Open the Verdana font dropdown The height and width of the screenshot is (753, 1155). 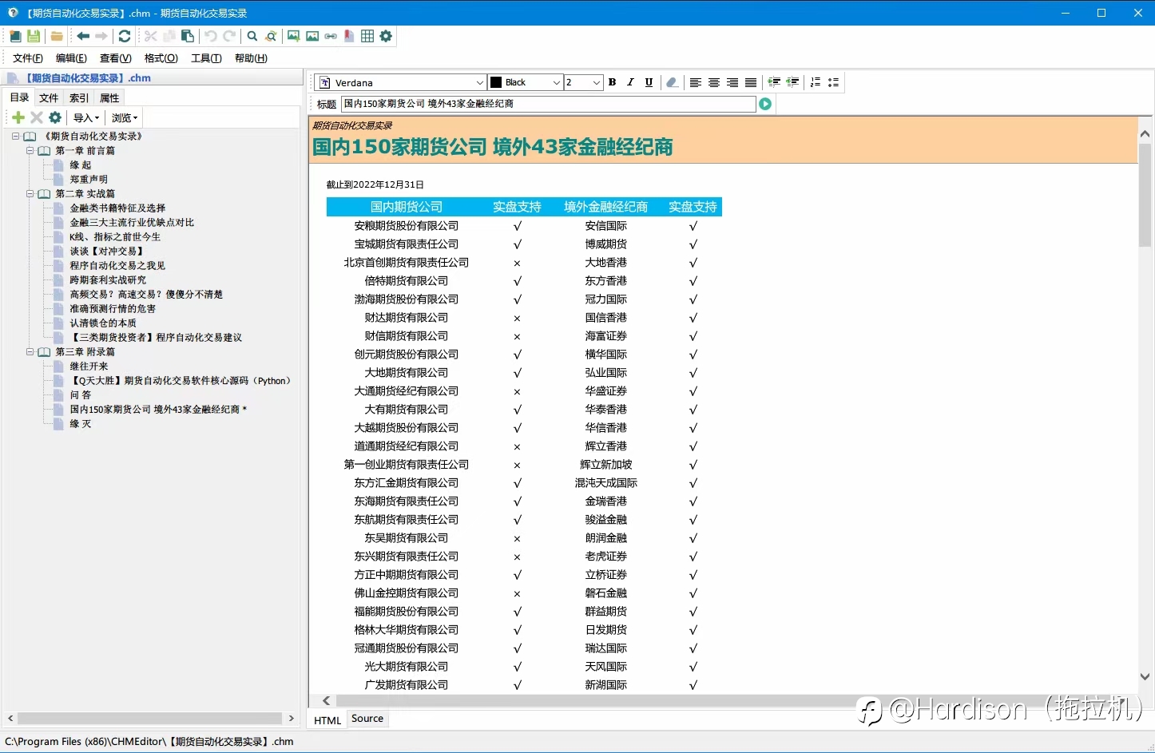[479, 82]
